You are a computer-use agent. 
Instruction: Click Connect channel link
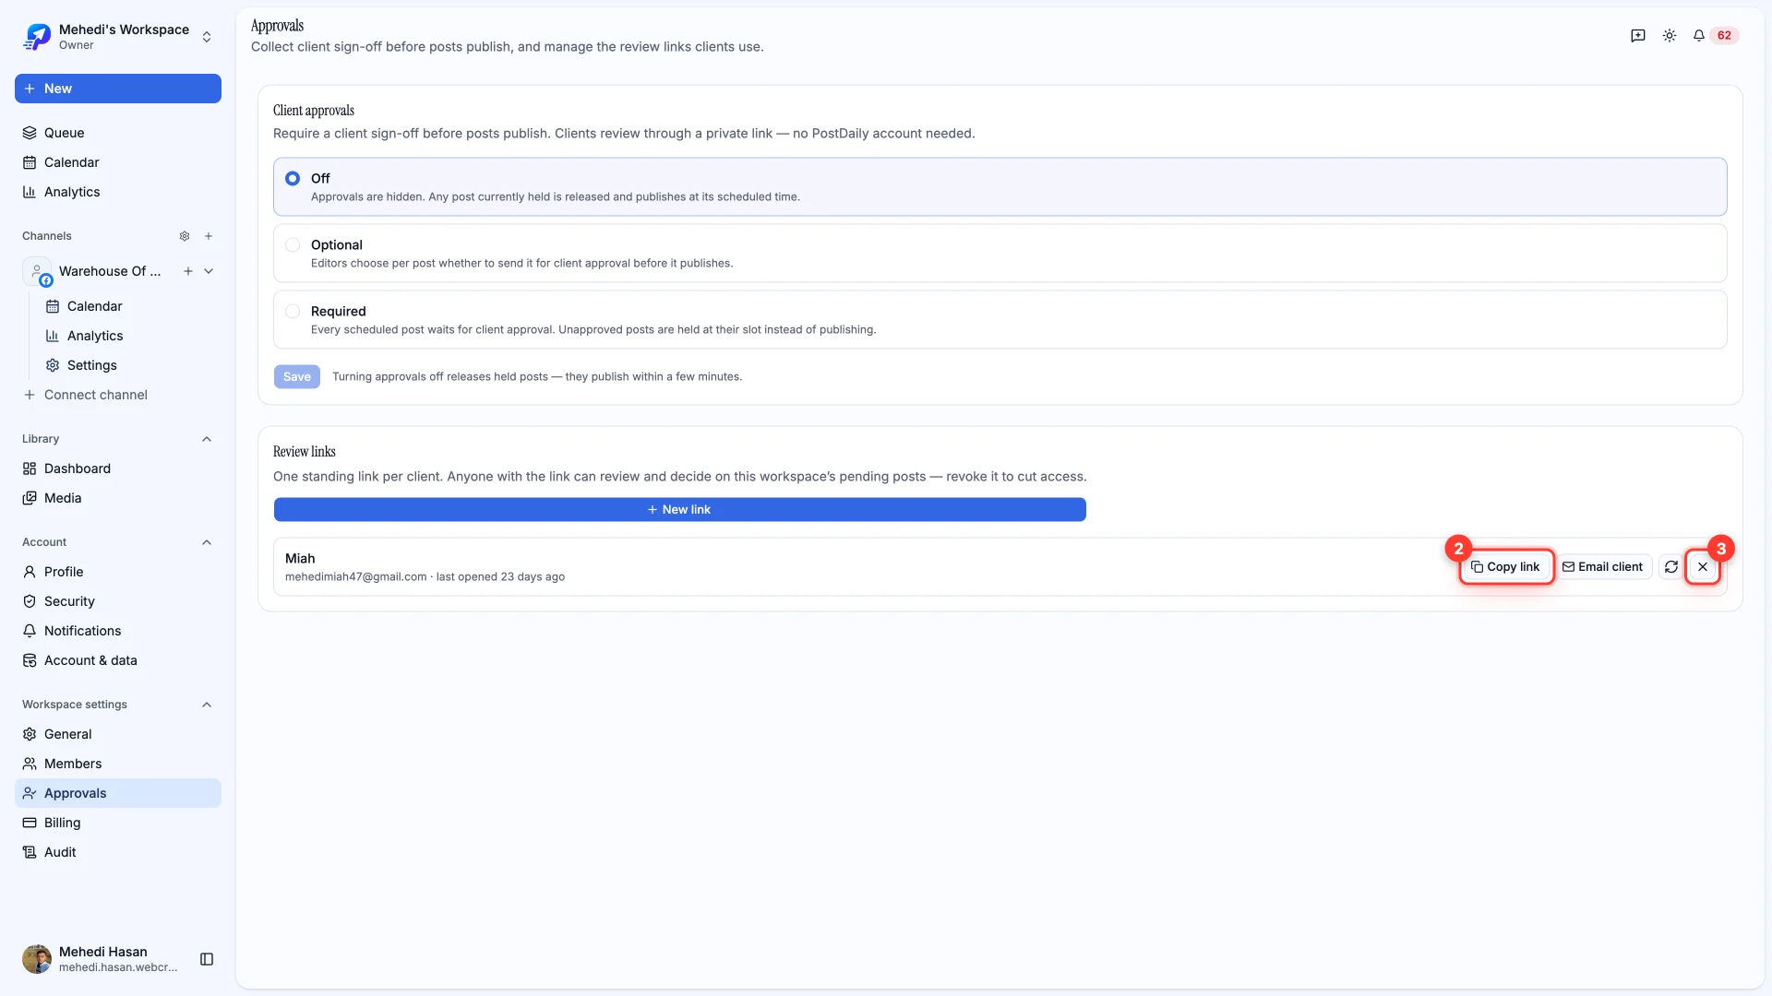(118, 395)
